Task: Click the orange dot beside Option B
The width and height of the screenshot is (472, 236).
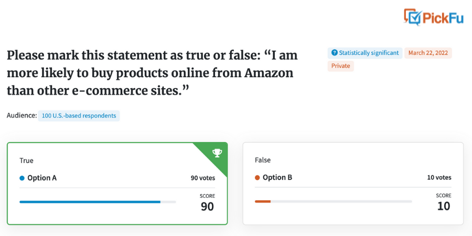Action: 257,178
